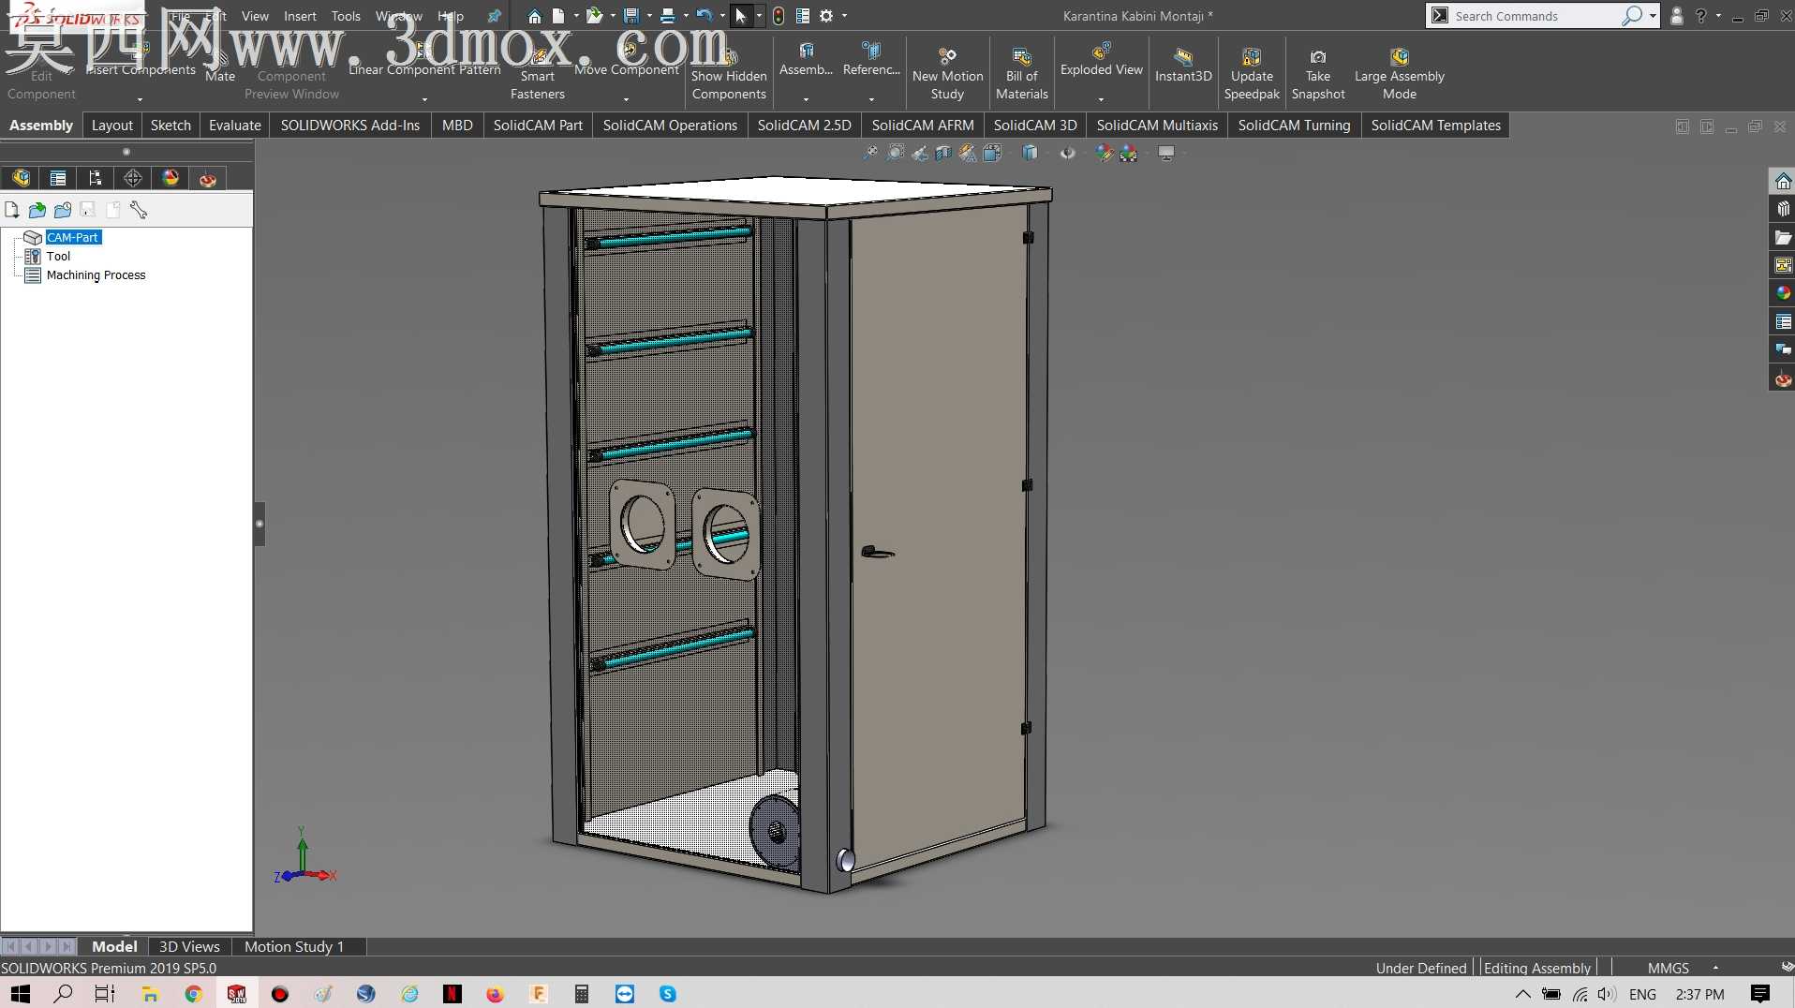Open the Windows Start menu

click(20, 994)
